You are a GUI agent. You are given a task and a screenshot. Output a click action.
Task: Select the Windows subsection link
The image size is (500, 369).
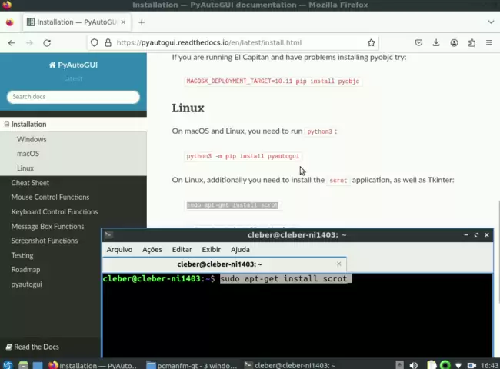(x=32, y=139)
